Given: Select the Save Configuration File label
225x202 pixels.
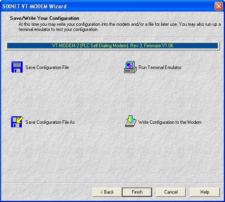Looking at the screenshot, I should 47,67.
